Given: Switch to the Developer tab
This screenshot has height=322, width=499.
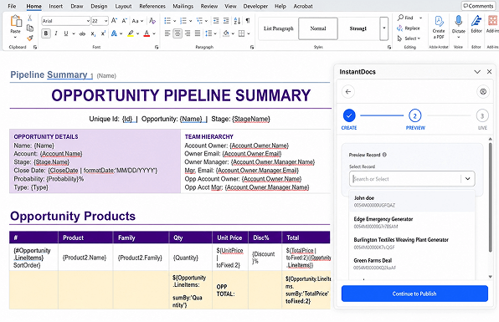Looking at the screenshot, I should pos(255,6).
